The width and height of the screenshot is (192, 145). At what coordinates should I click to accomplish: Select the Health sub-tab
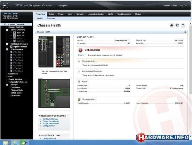[40, 18]
